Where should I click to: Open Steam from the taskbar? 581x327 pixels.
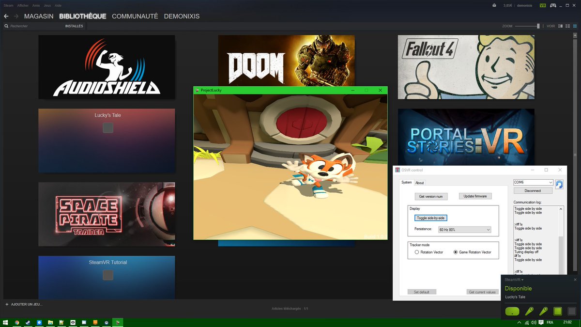29,322
